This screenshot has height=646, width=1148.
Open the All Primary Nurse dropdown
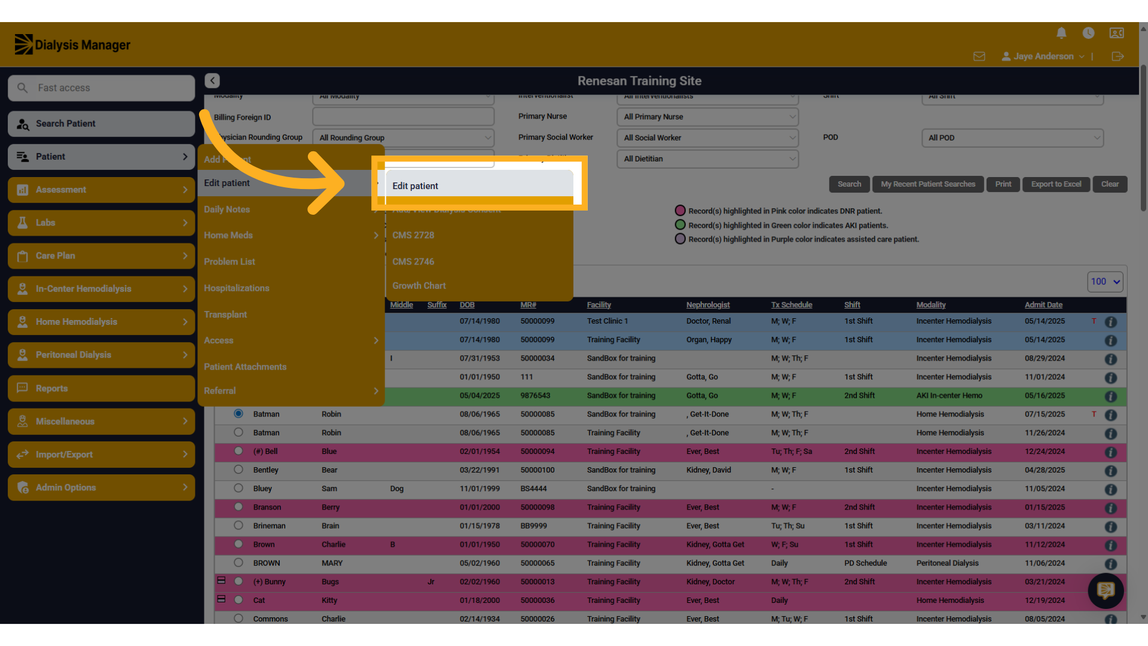click(x=707, y=117)
